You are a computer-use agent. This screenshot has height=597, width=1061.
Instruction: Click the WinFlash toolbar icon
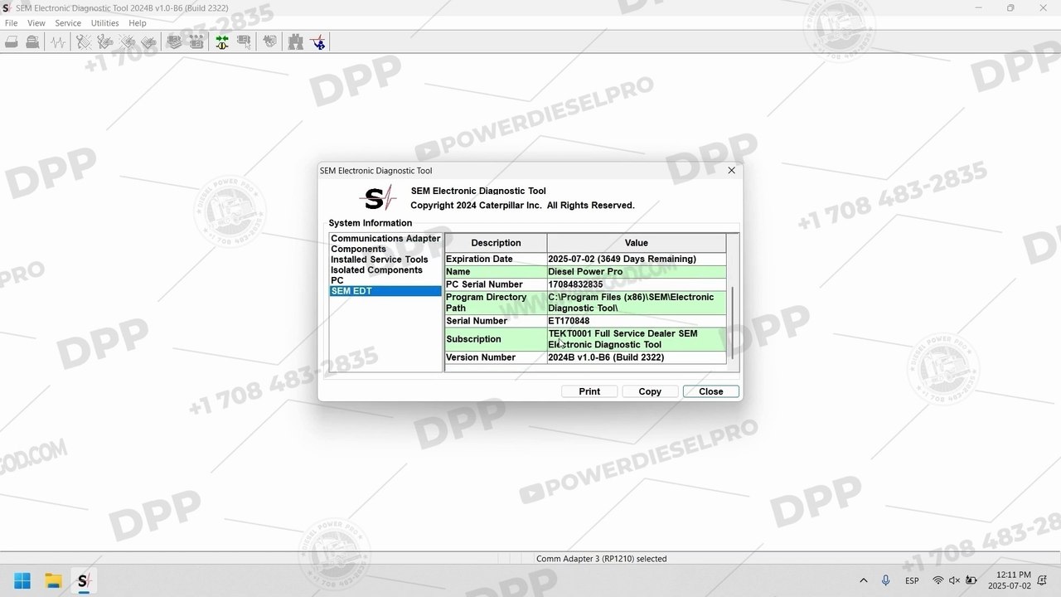click(269, 41)
